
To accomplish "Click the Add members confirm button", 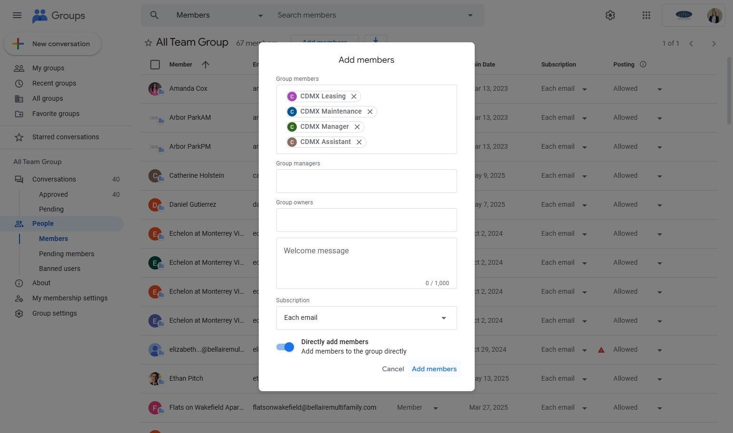I will tap(434, 369).
